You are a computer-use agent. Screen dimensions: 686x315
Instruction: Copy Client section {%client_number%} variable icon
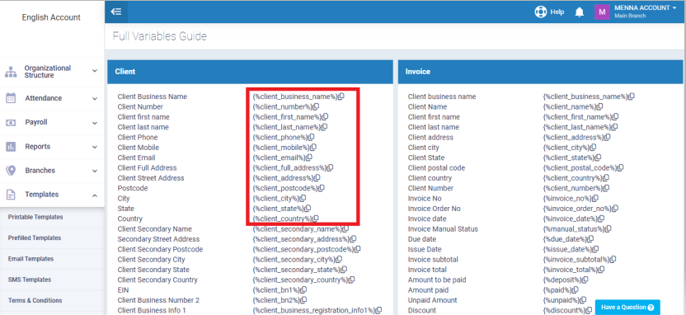click(x=316, y=106)
